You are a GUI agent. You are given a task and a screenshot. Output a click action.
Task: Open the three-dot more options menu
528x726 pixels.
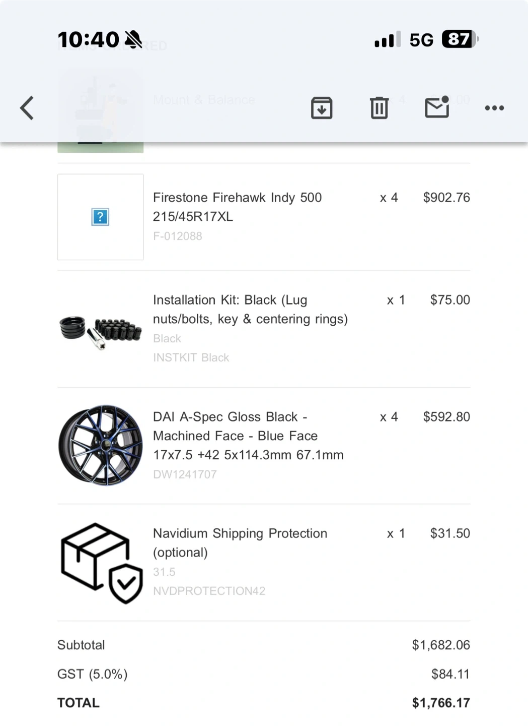pos(494,108)
